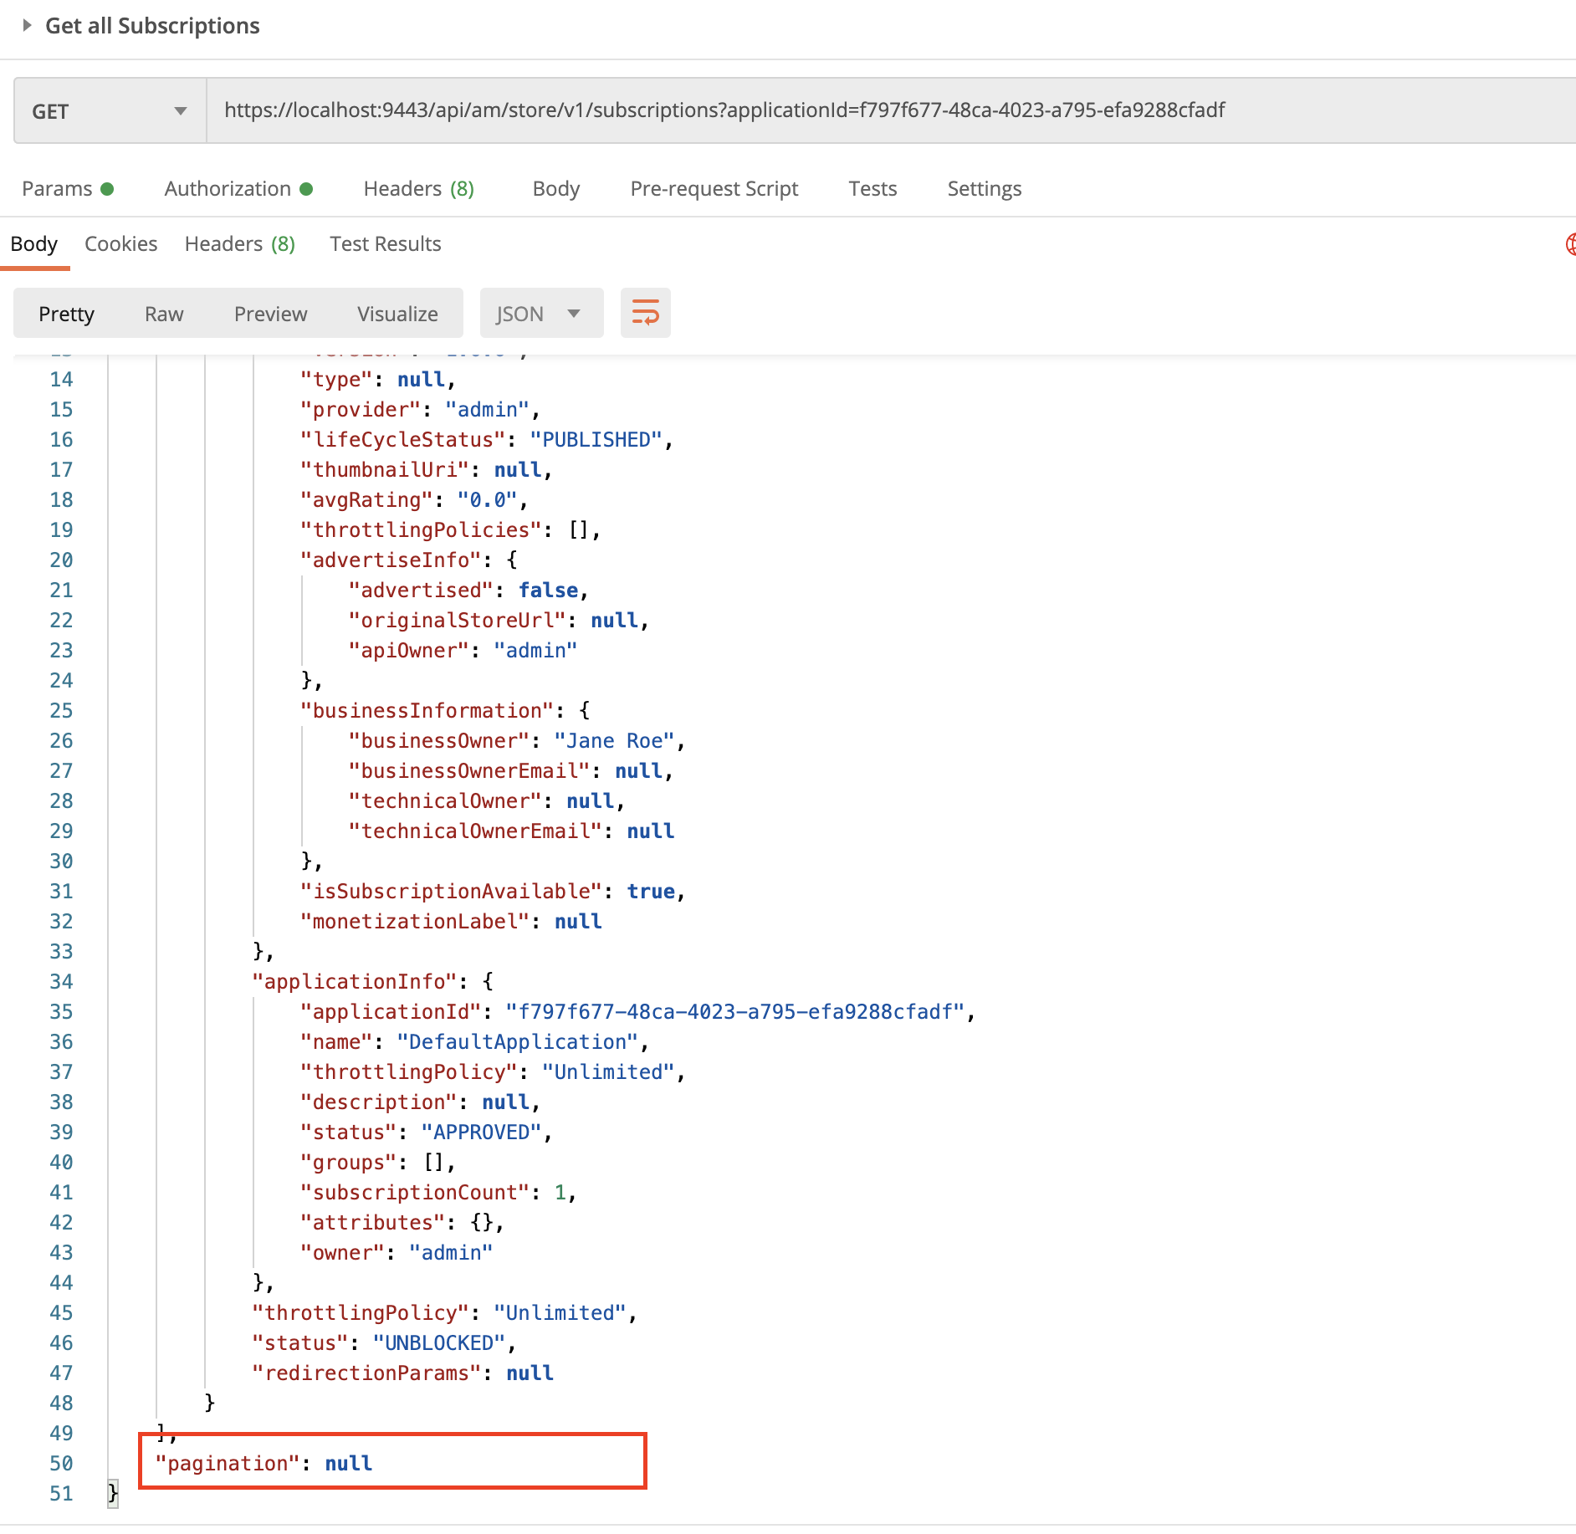View the Tests tab
Viewport: 1576px width, 1534px height.
point(872,188)
